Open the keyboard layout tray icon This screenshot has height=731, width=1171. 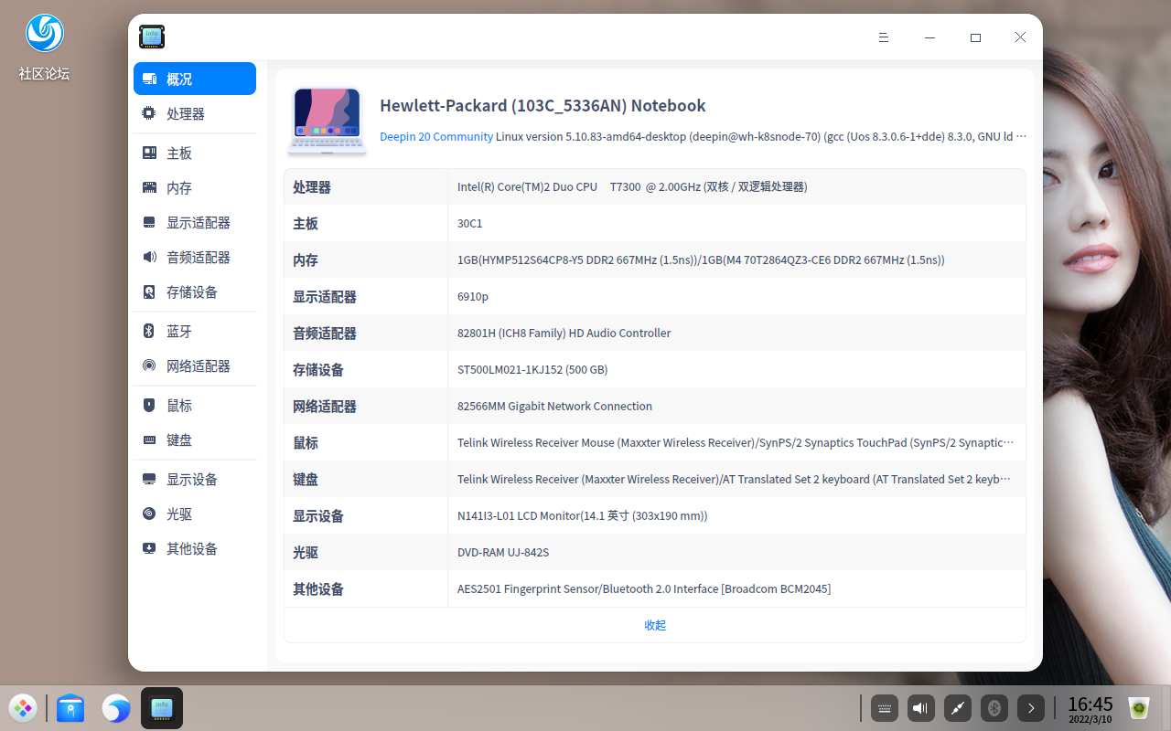(x=884, y=708)
